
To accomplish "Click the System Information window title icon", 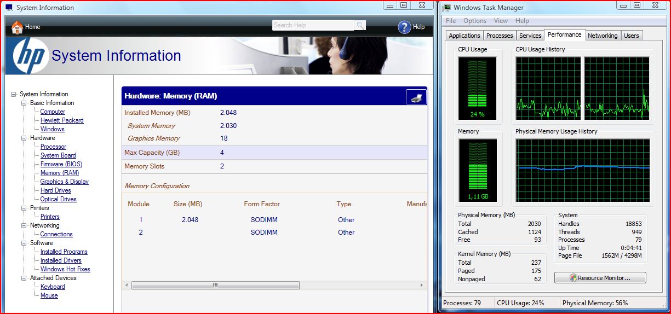I will click(x=8, y=8).
